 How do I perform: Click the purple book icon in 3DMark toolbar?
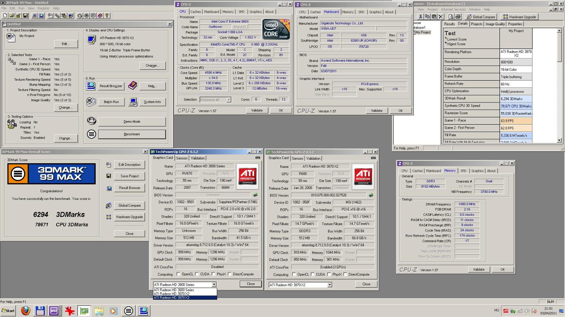click(100, 16)
